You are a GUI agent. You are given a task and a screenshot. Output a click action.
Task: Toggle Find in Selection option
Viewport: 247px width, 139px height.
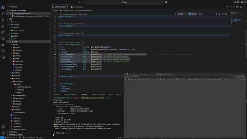pyautogui.click(x=223, y=14)
